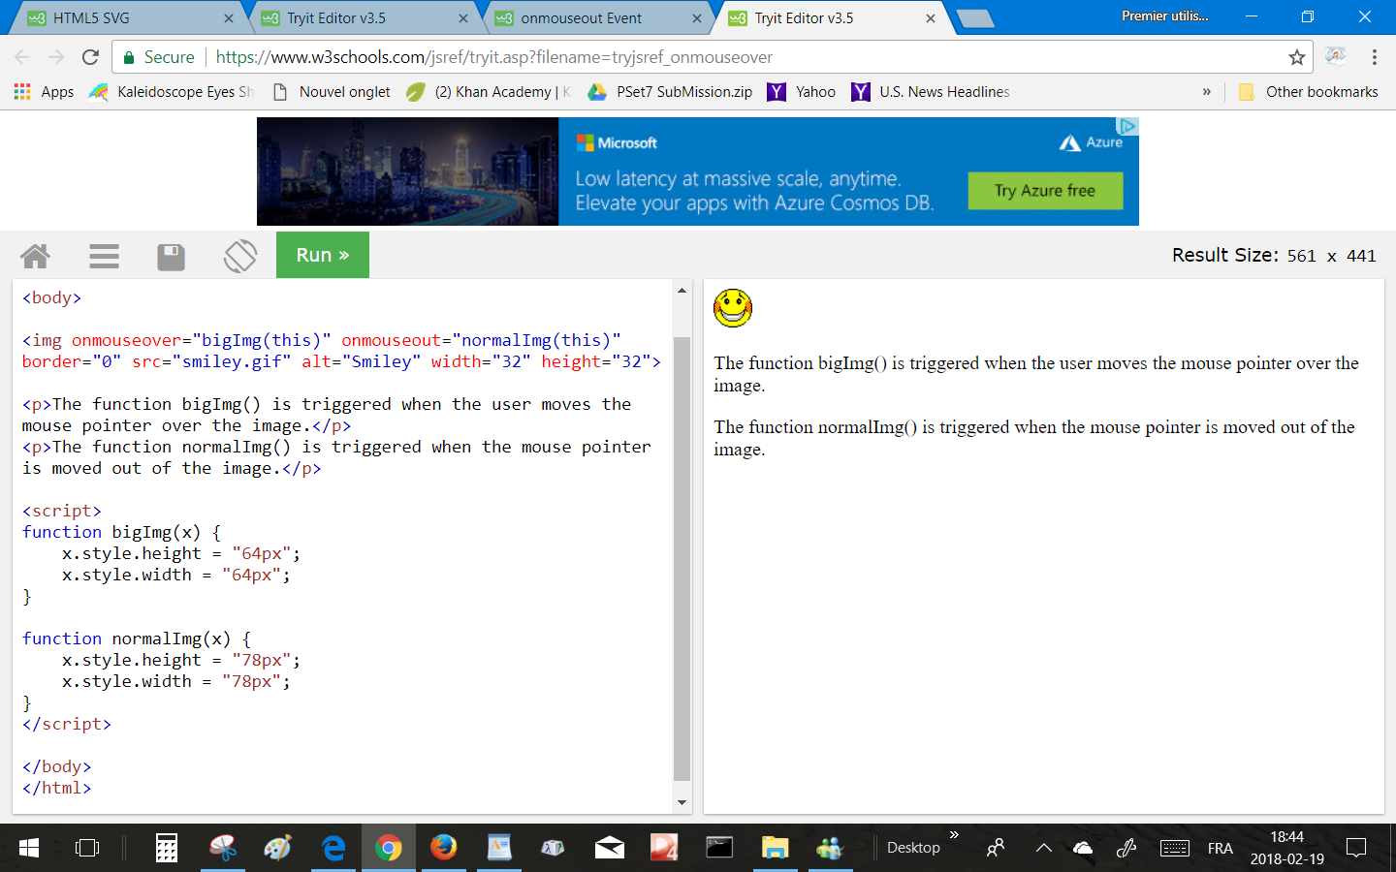Click the rotate orientation icon
The height and width of the screenshot is (872, 1396).
click(240, 256)
